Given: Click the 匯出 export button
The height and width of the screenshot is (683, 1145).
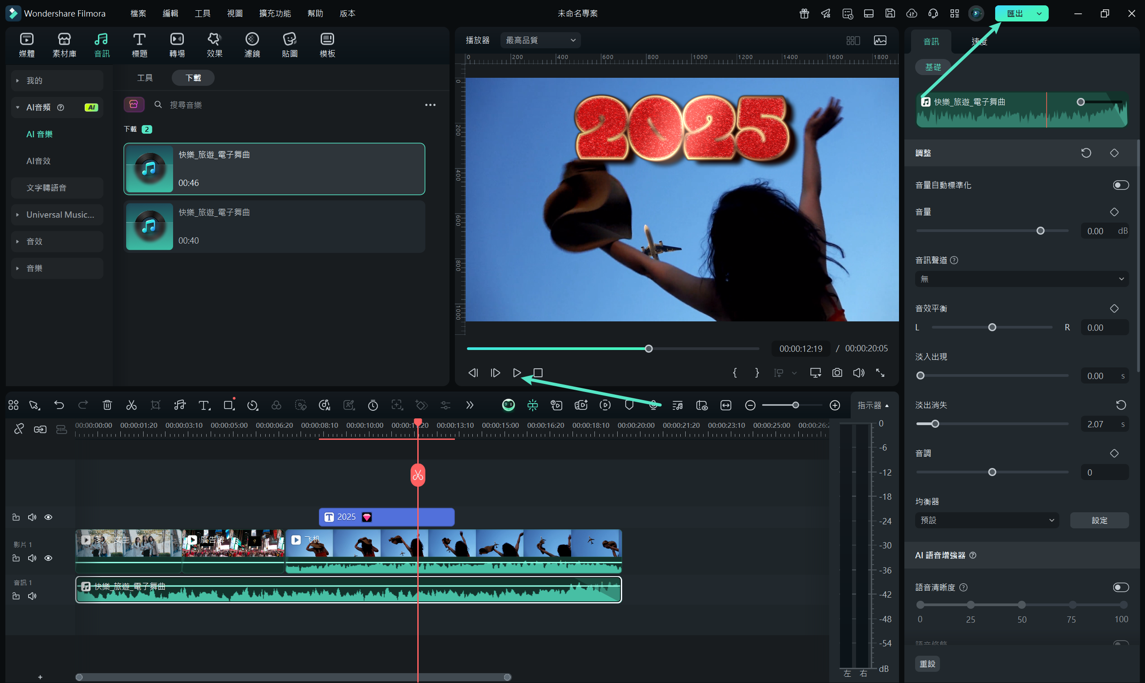Looking at the screenshot, I should pyautogui.click(x=1014, y=13).
